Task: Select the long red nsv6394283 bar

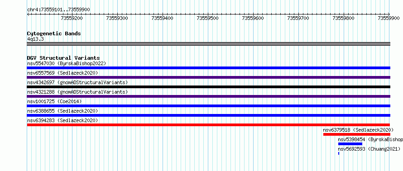Action: (x=208, y=125)
